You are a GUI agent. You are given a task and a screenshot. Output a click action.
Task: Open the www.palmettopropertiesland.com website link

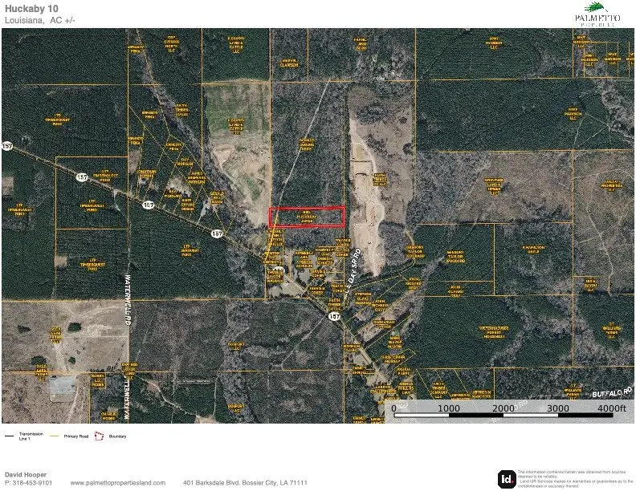[117, 482]
